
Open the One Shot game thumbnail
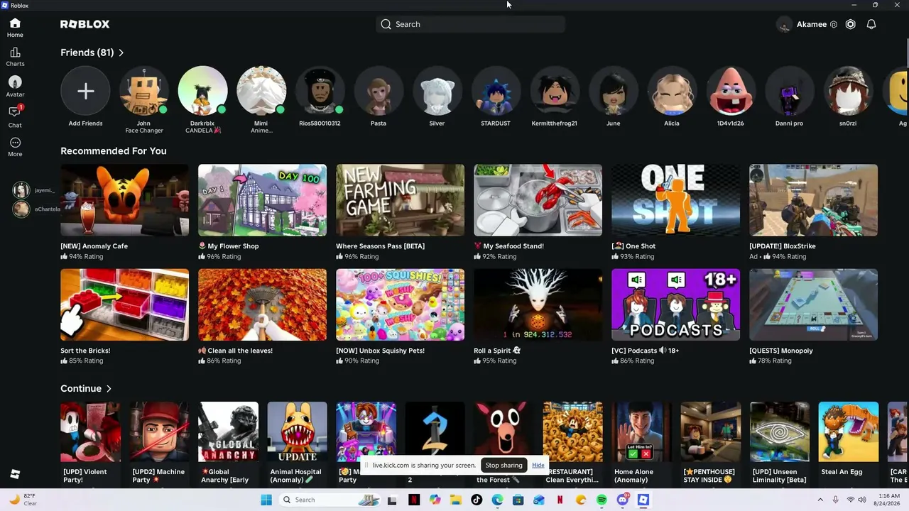(676, 200)
